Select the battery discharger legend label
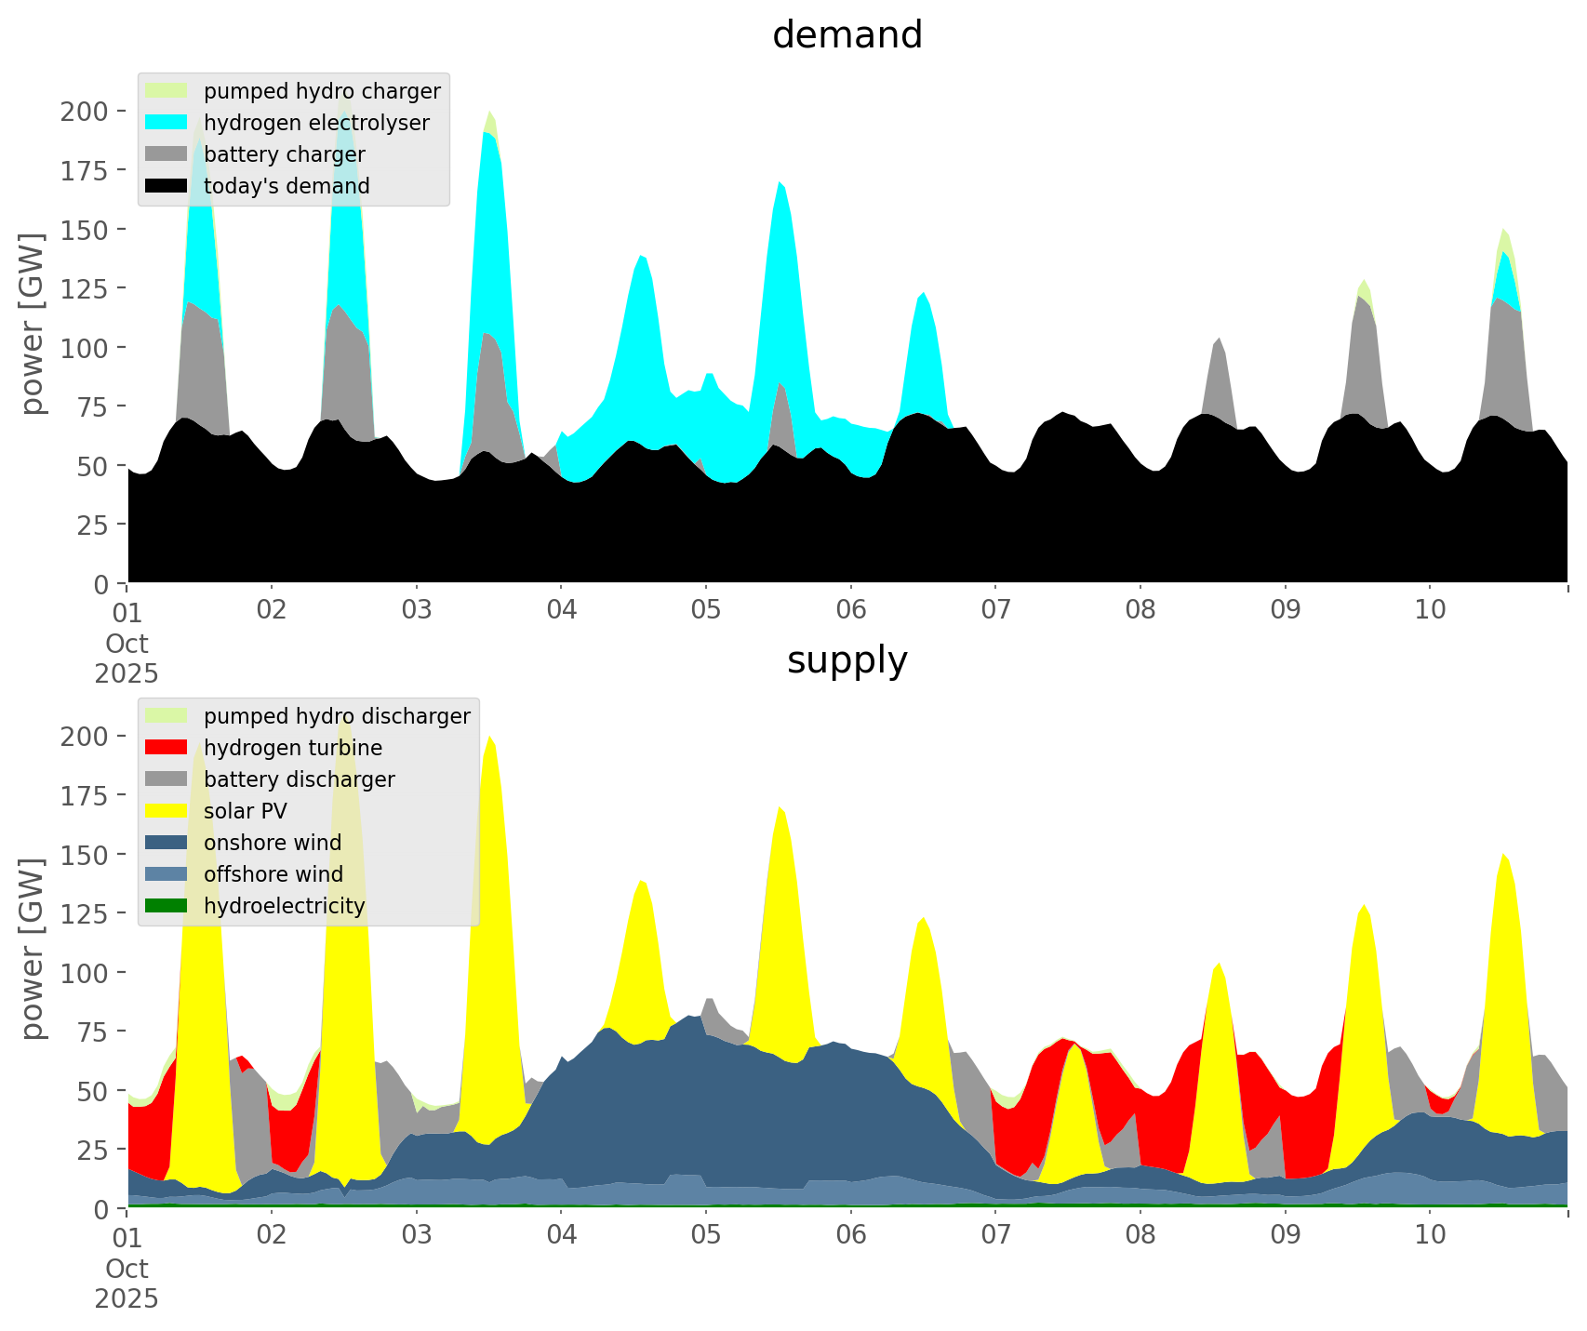 tap(299, 779)
